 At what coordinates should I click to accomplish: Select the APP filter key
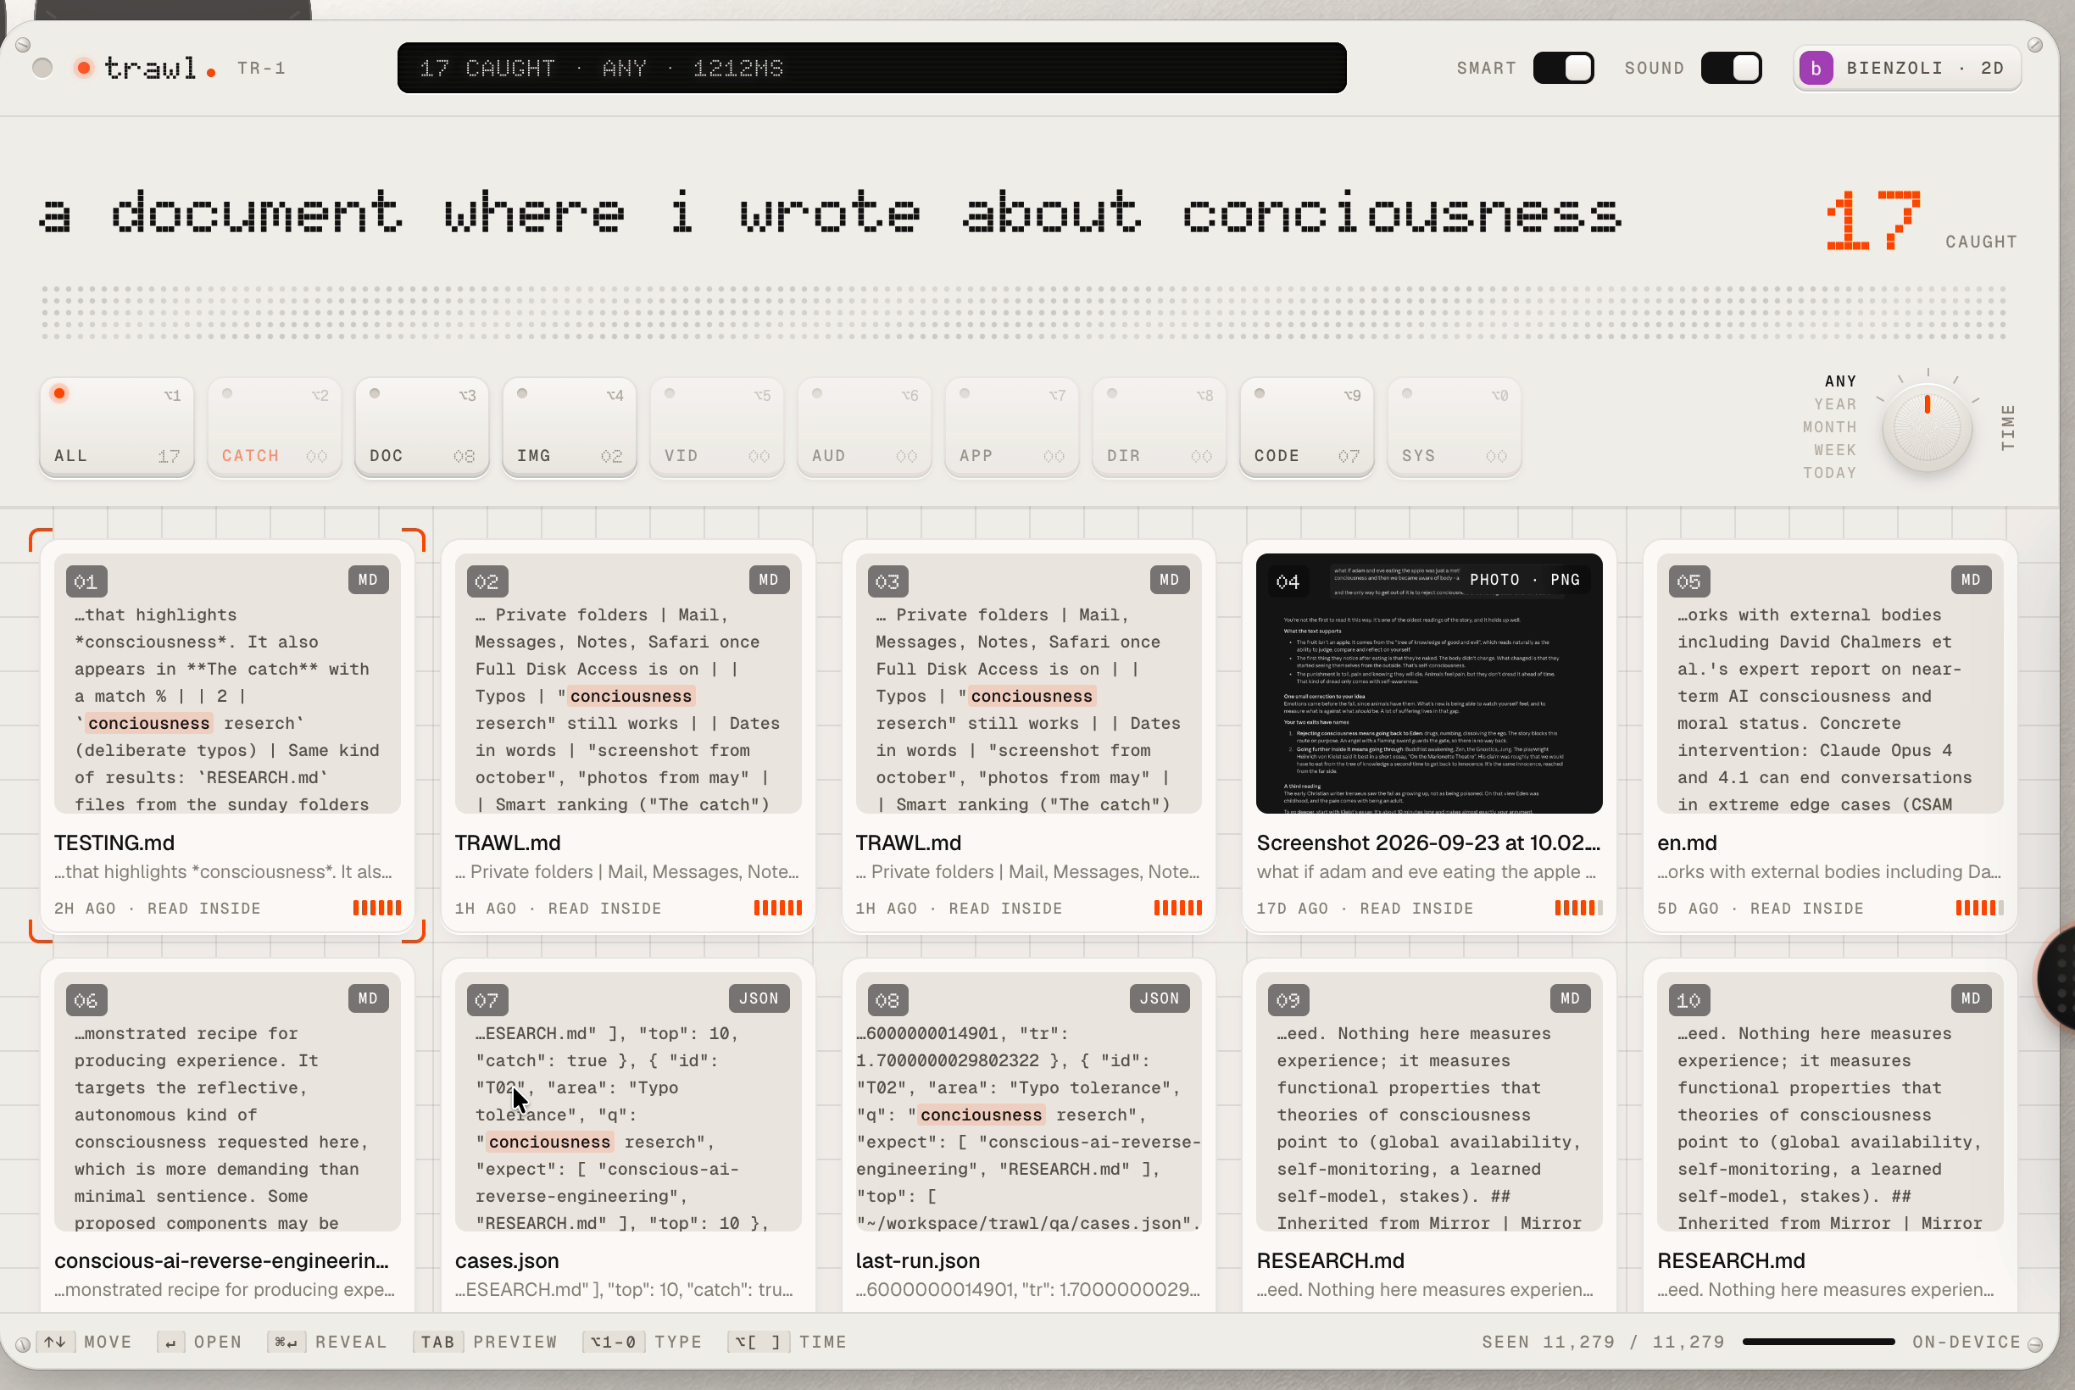coord(1011,427)
